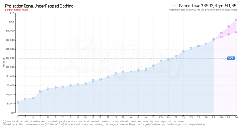Select the x-axis label 9

78,117
